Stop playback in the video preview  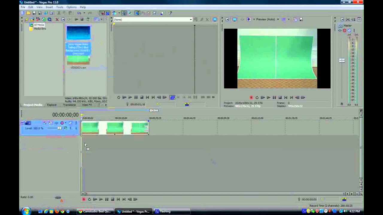(x=280, y=97)
